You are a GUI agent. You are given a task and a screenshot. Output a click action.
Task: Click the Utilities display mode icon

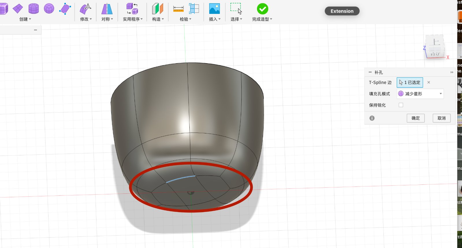[x=132, y=9]
